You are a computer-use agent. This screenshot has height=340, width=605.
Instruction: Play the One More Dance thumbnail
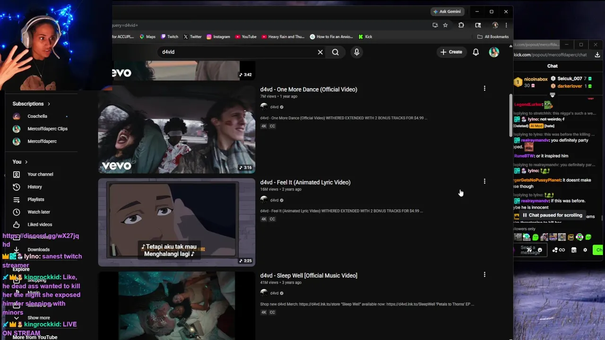[176, 129]
